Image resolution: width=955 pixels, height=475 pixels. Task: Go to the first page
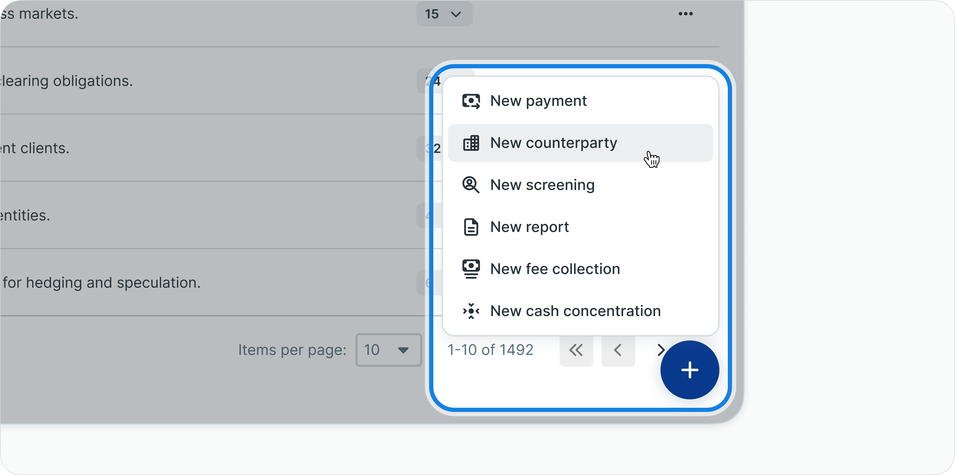pyautogui.click(x=576, y=350)
